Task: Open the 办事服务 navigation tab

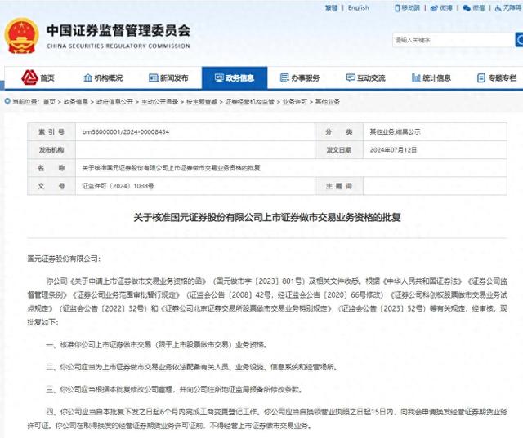Action: pos(300,77)
